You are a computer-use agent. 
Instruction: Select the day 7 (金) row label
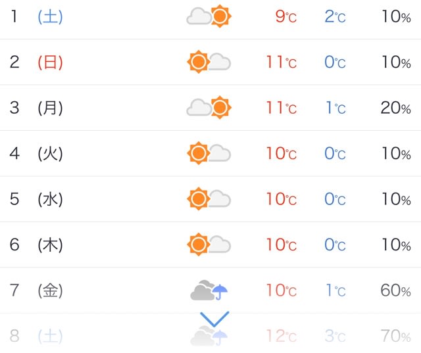pos(36,291)
